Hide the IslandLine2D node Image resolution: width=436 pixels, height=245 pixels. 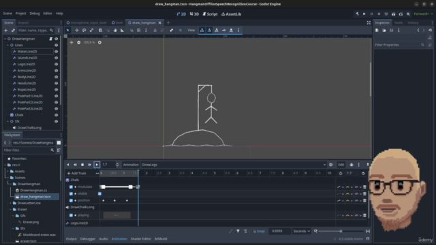[x=56, y=58]
